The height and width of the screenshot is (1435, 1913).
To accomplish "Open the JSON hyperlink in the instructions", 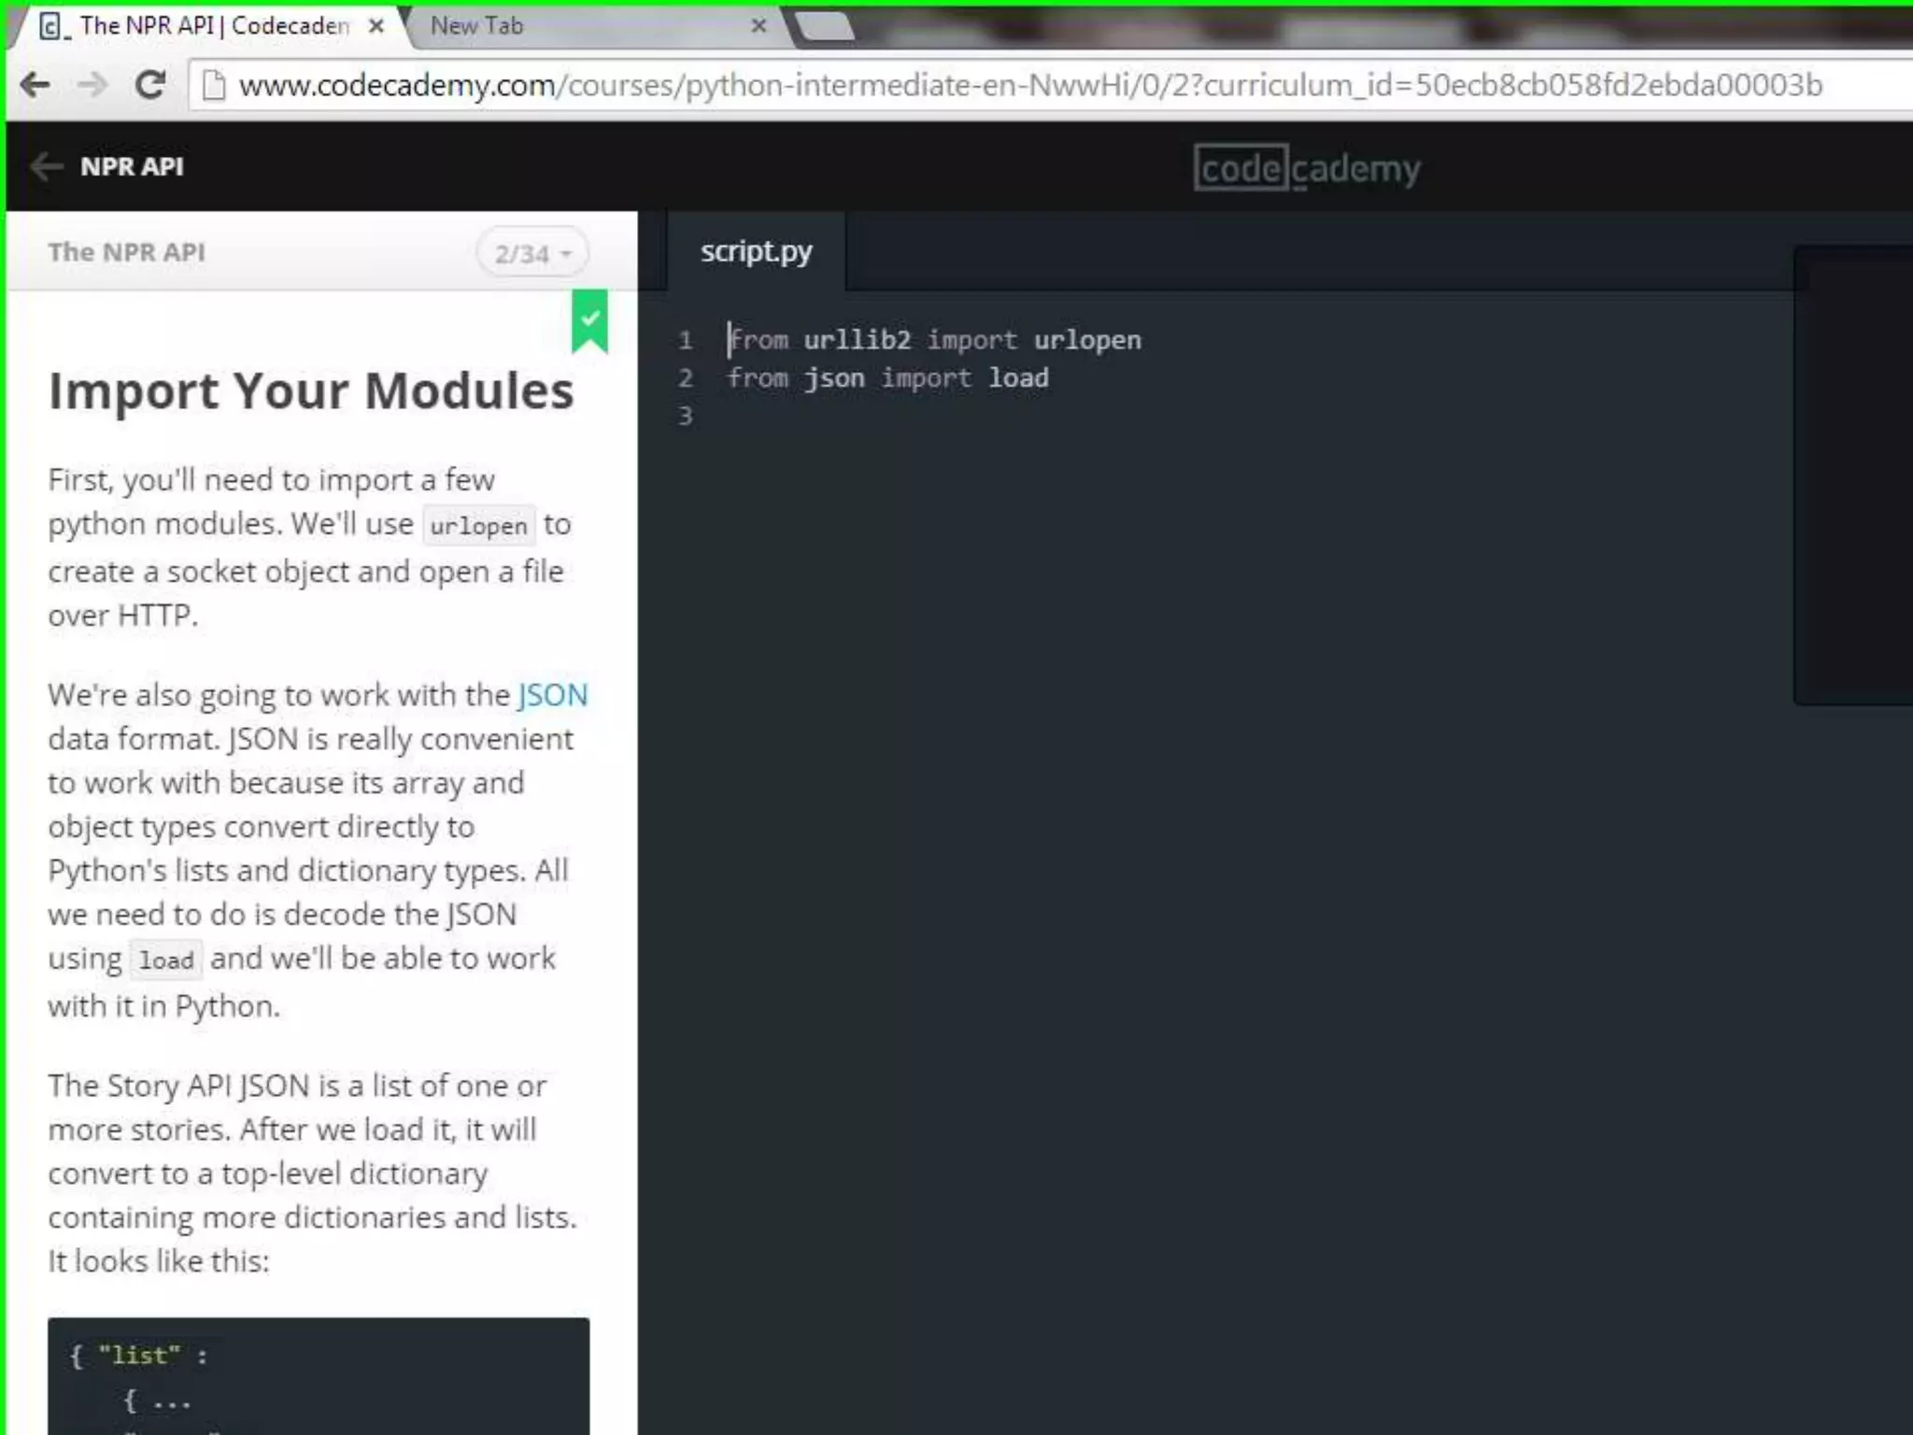I will point(553,695).
